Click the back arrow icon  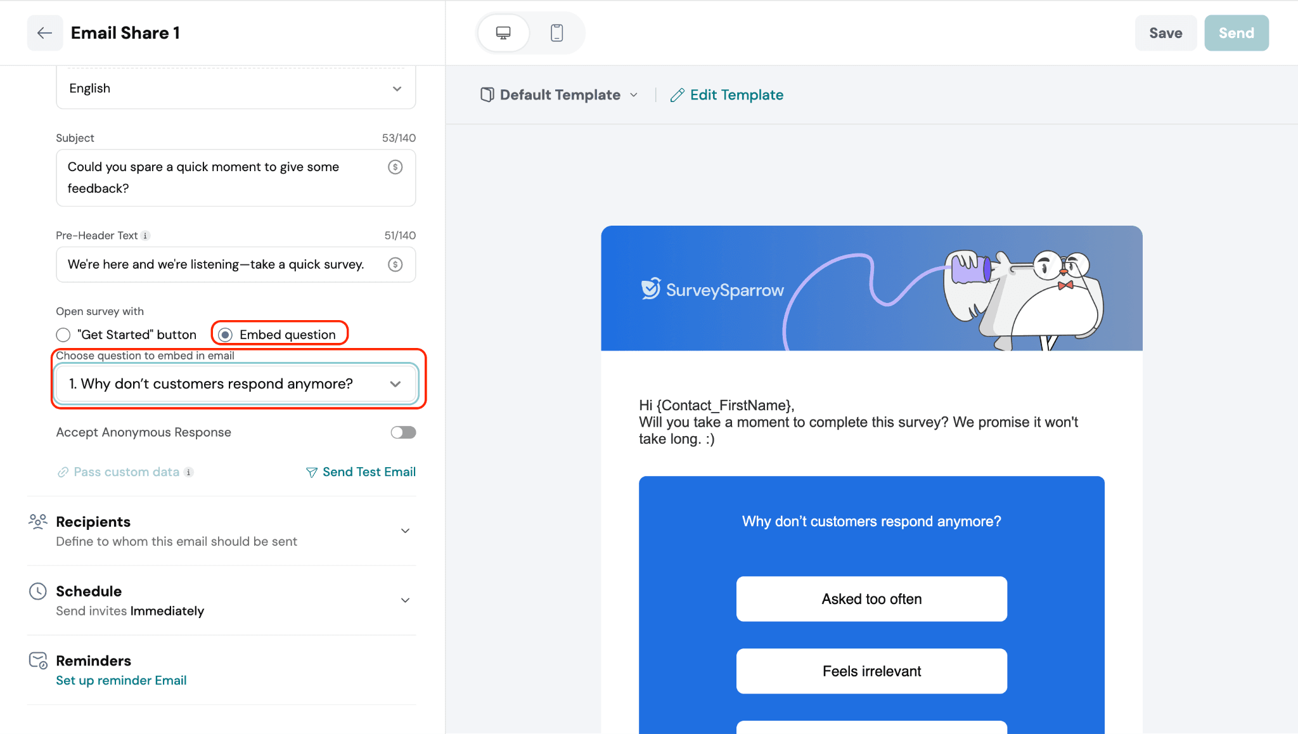(x=44, y=33)
